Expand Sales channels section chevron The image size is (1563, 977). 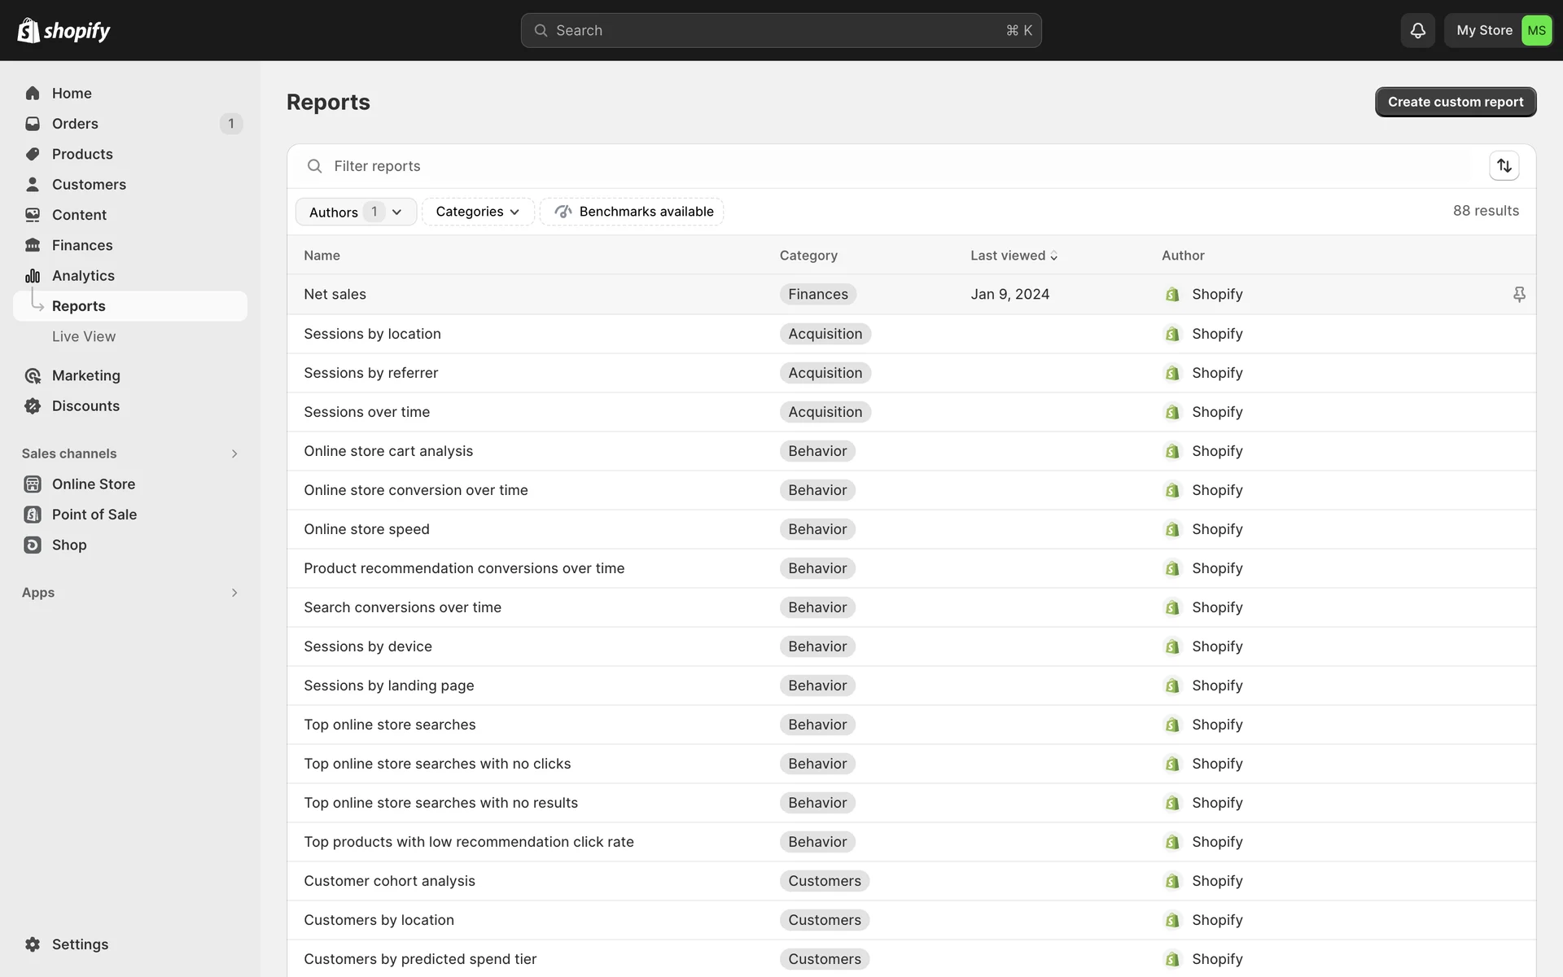(x=234, y=453)
